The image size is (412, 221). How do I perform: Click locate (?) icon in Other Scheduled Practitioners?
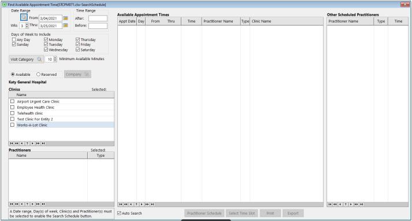click(x=346, y=204)
